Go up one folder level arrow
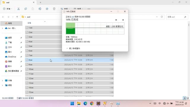 pos(17,17)
